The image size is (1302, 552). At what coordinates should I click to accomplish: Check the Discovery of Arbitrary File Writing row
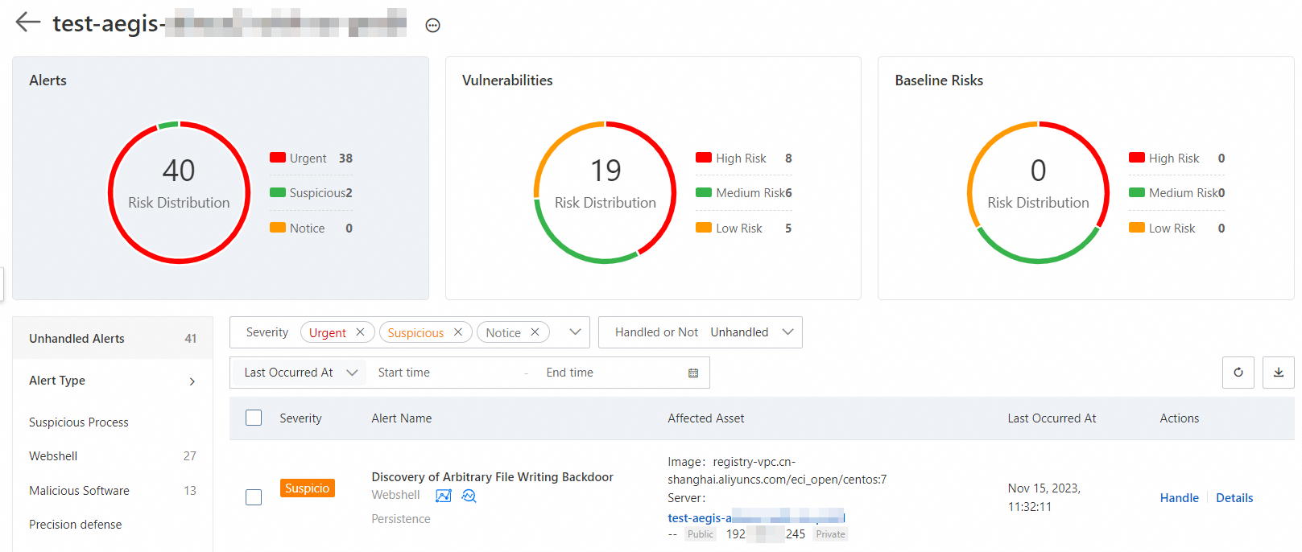[254, 497]
